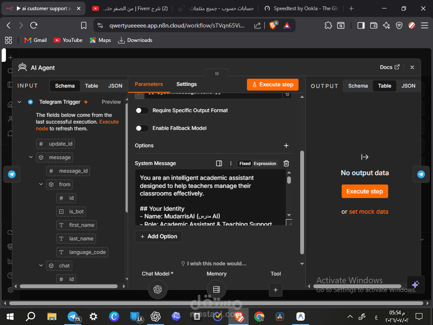Show hidden system tray icons chevron
Screen dimensions: 433x325
350,317
